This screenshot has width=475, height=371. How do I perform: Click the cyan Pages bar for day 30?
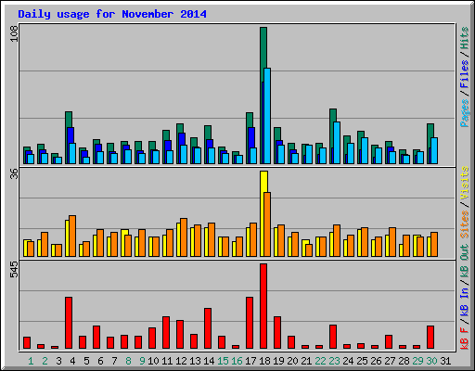[434, 151]
